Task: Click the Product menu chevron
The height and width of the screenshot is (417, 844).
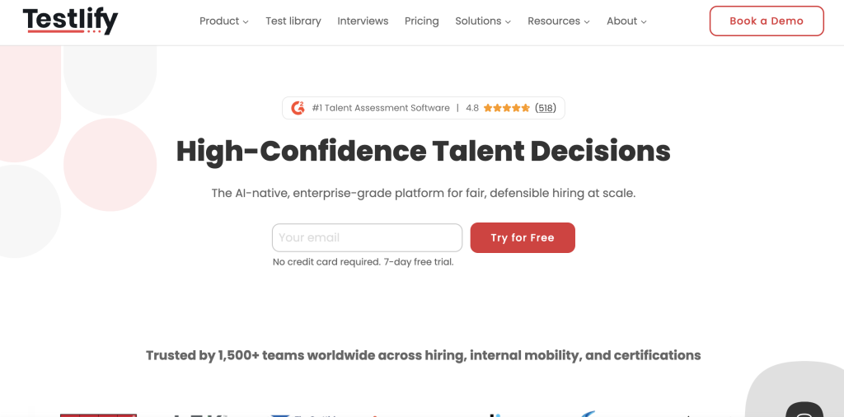Action: [246, 22]
